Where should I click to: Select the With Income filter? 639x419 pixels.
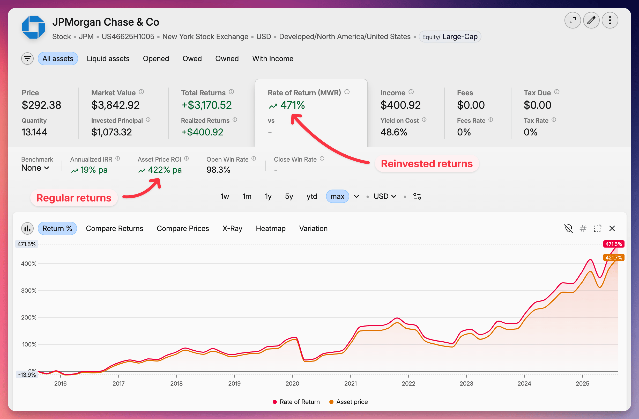point(272,59)
